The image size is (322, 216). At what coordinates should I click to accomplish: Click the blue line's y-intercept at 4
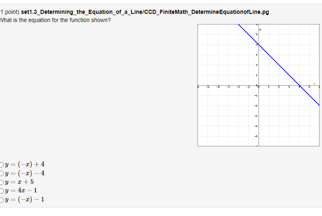coord(258,44)
